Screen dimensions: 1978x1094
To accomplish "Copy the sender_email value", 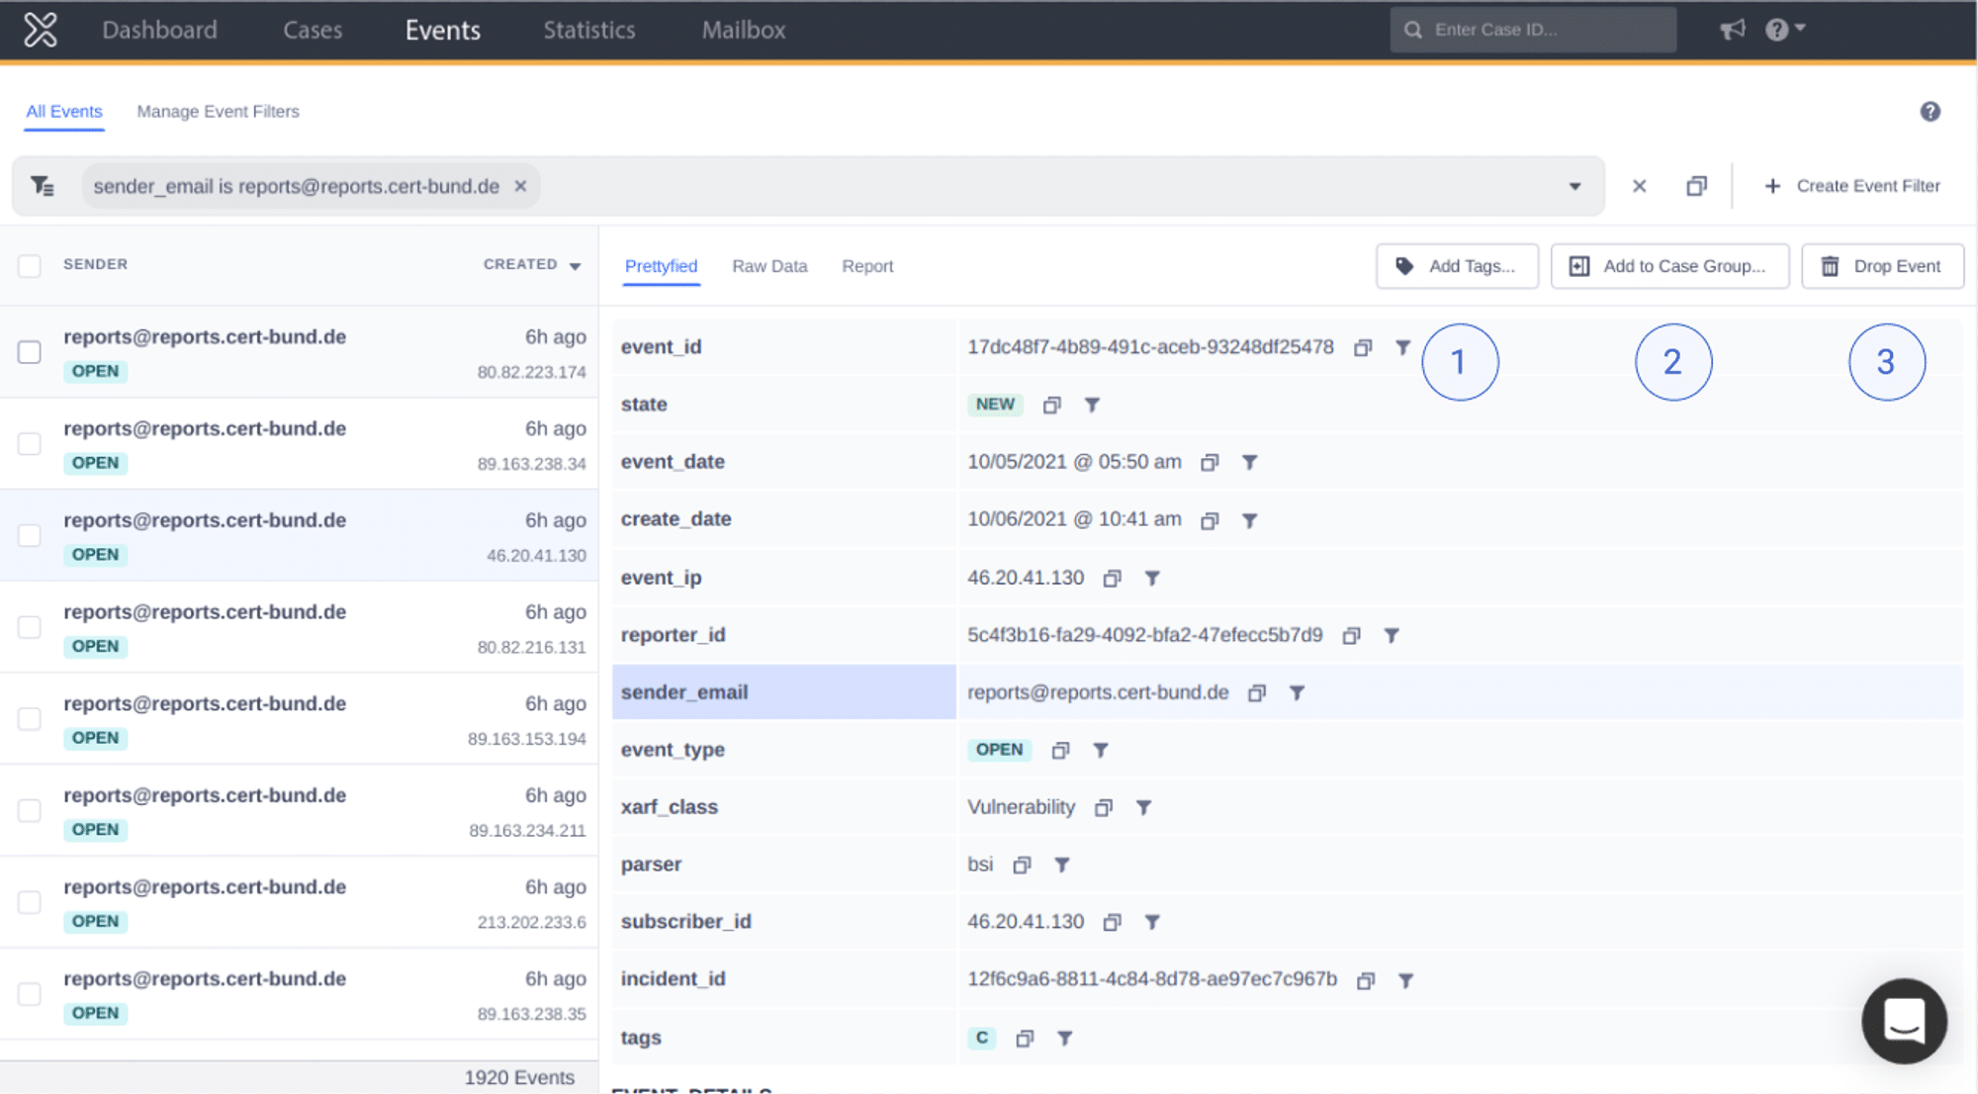I will pyautogui.click(x=1257, y=692).
